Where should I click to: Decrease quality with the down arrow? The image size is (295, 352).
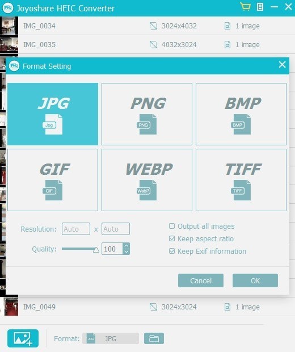[x=127, y=252]
